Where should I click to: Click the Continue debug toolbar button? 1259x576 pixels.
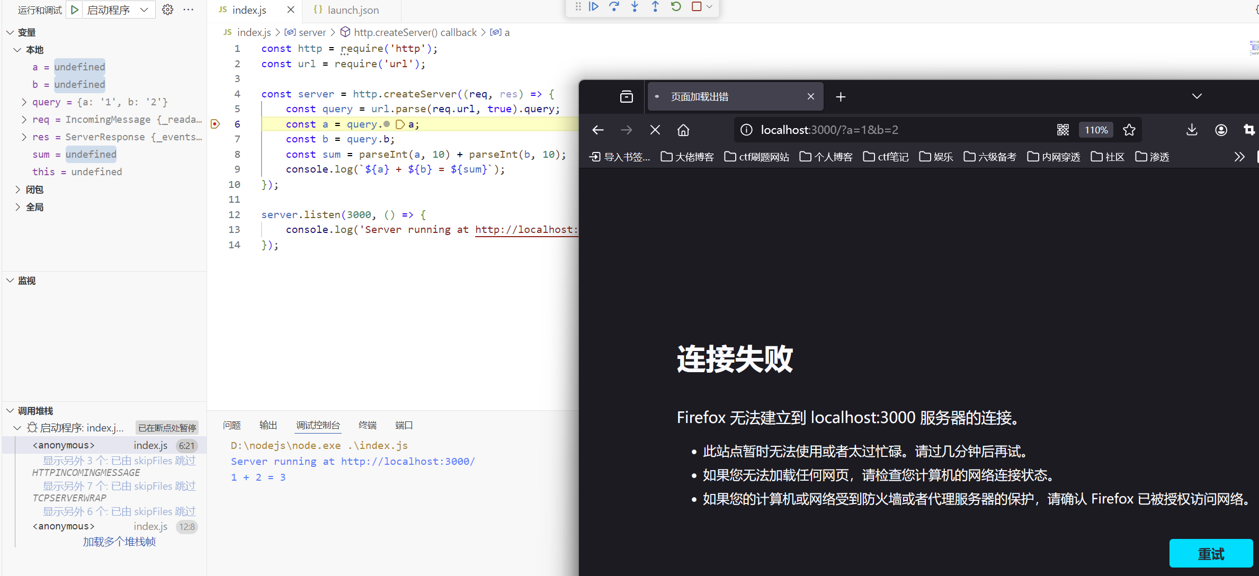(x=594, y=7)
